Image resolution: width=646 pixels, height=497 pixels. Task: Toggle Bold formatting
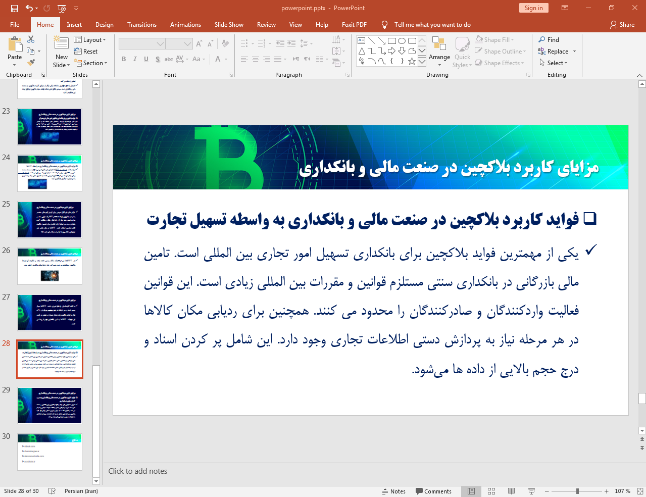[x=124, y=59]
